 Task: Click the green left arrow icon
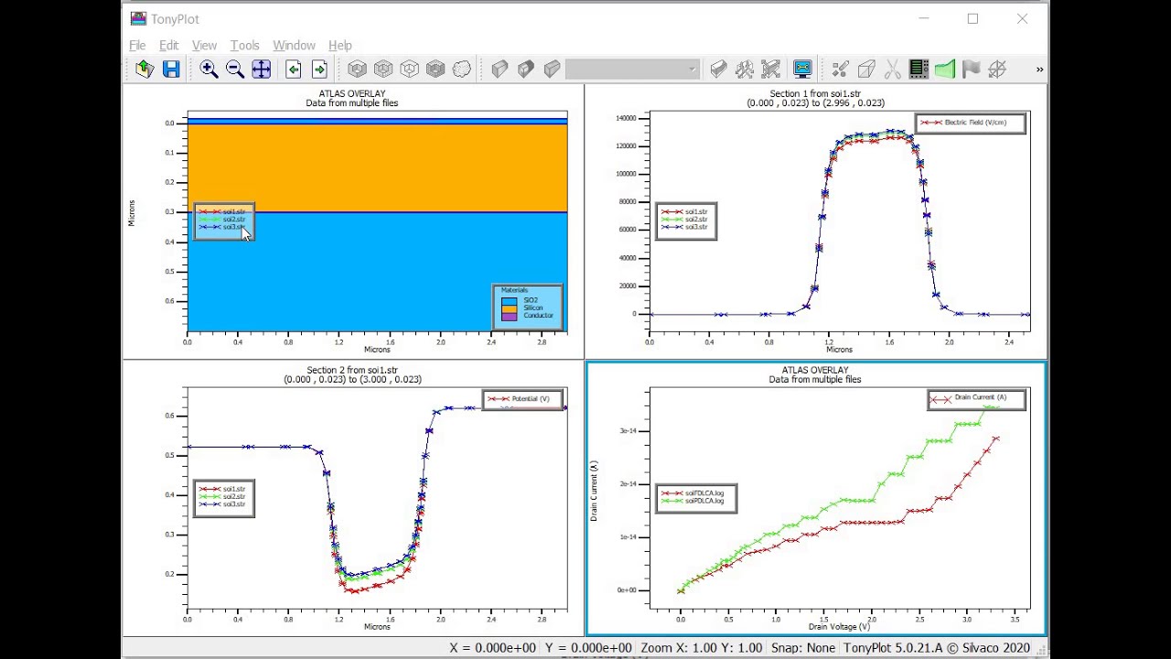pyautogui.click(x=293, y=69)
